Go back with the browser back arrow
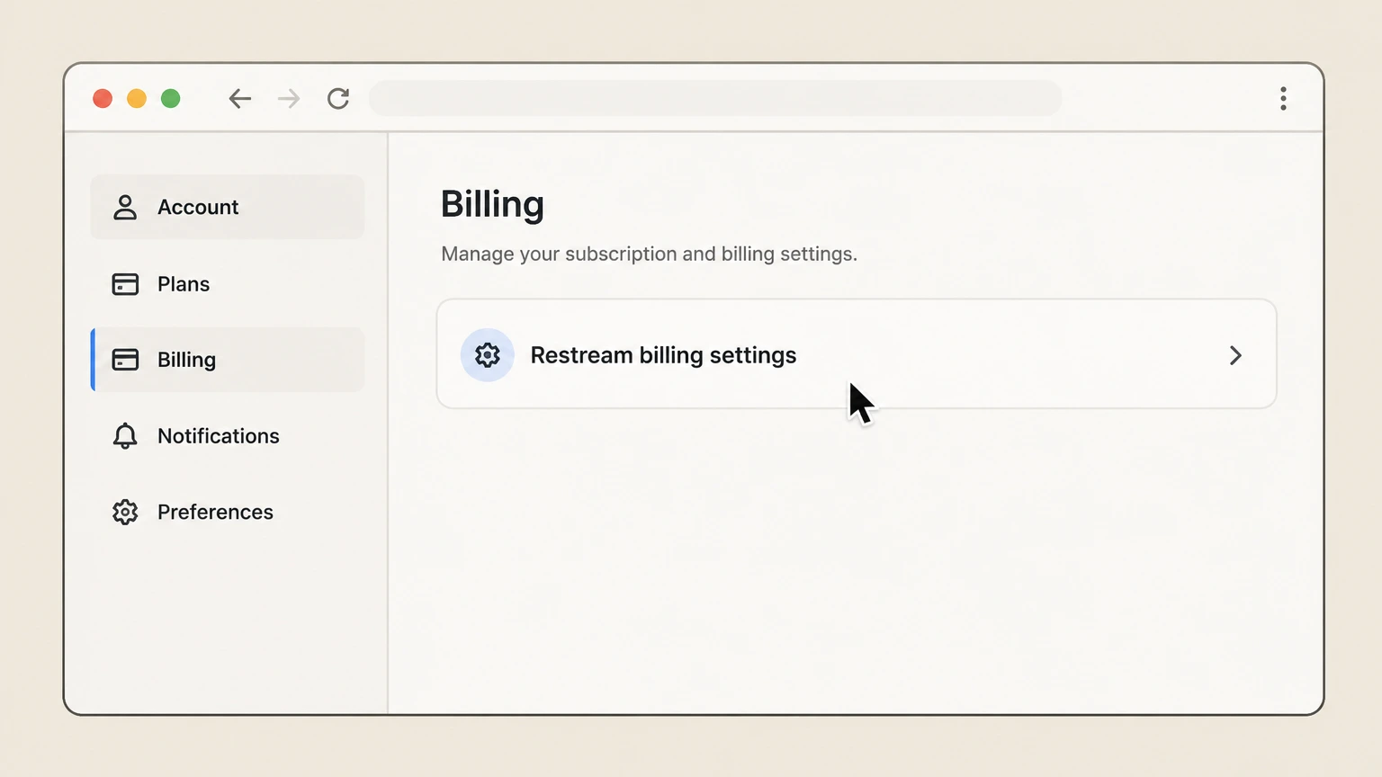This screenshot has width=1382, height=777. tap(240, 99)
